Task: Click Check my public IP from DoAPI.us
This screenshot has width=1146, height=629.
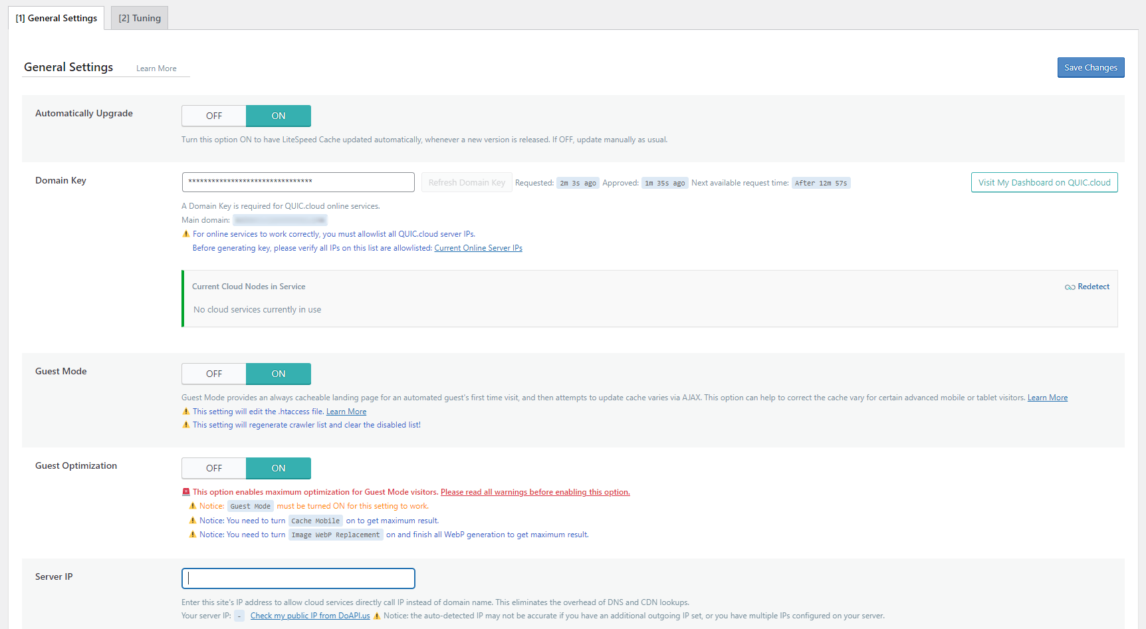Action: 310,615
